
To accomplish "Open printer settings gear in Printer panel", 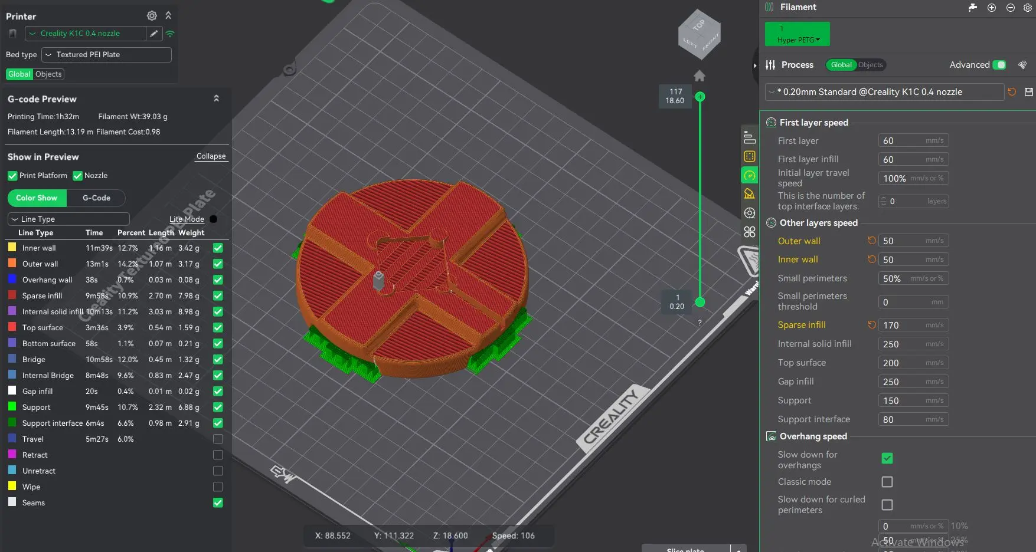I will [152, 15].
